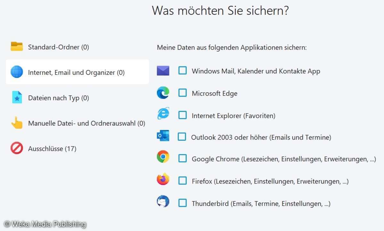Check the Microsoft Edge backup checkbox
Viewport: 384px width, 231px height.
pos(183,93)
